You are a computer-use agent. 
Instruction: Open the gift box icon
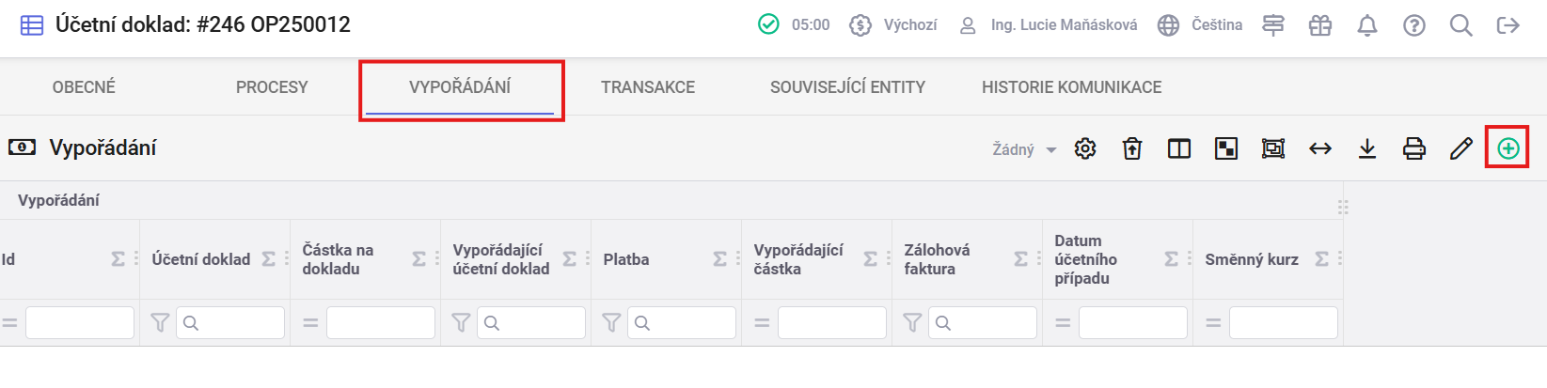1320,25
